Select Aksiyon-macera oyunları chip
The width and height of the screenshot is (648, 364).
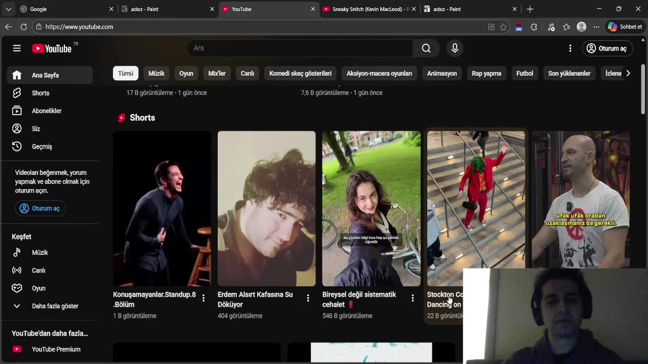pos(379,73)
